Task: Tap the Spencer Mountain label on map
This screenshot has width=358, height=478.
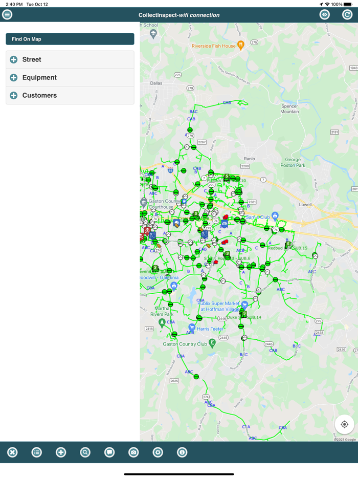Action: (289, 109)
